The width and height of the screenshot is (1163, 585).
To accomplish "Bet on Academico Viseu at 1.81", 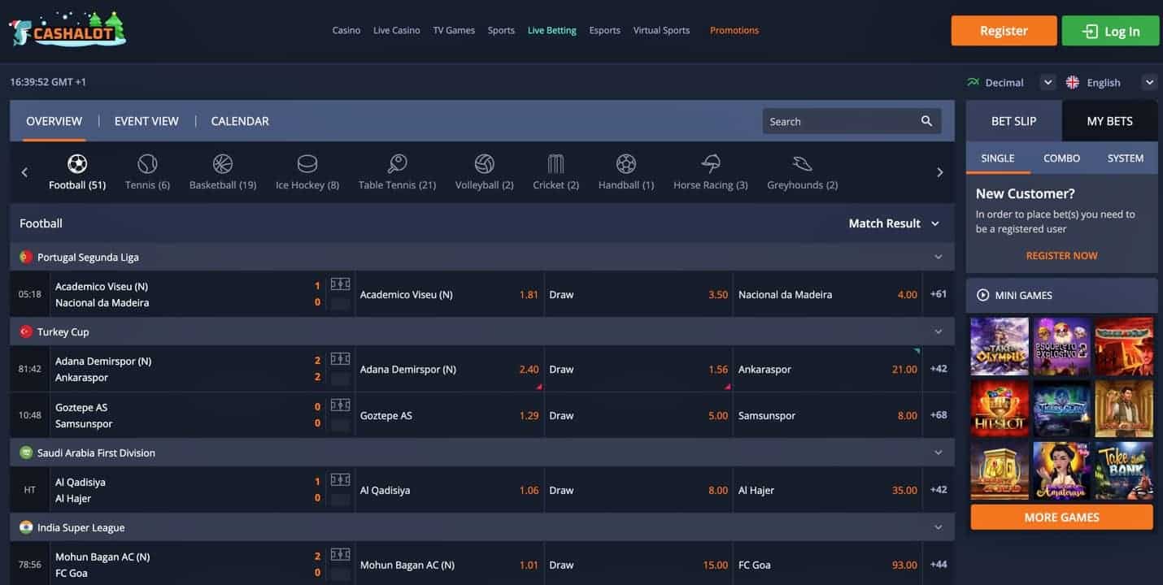I will tap(450, 294).
